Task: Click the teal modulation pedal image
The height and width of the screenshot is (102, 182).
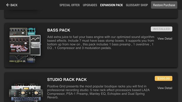Action: [31, 32]
